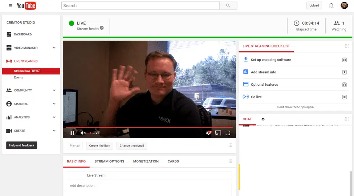The height and width of the screenshot is (196, 354).
Task: Expand Channel submenu chevron
Action: 54,104
